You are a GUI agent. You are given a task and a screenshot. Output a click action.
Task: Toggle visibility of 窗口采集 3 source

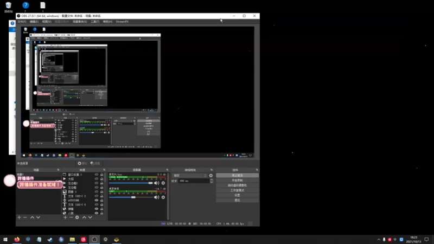tap(97, 175)
